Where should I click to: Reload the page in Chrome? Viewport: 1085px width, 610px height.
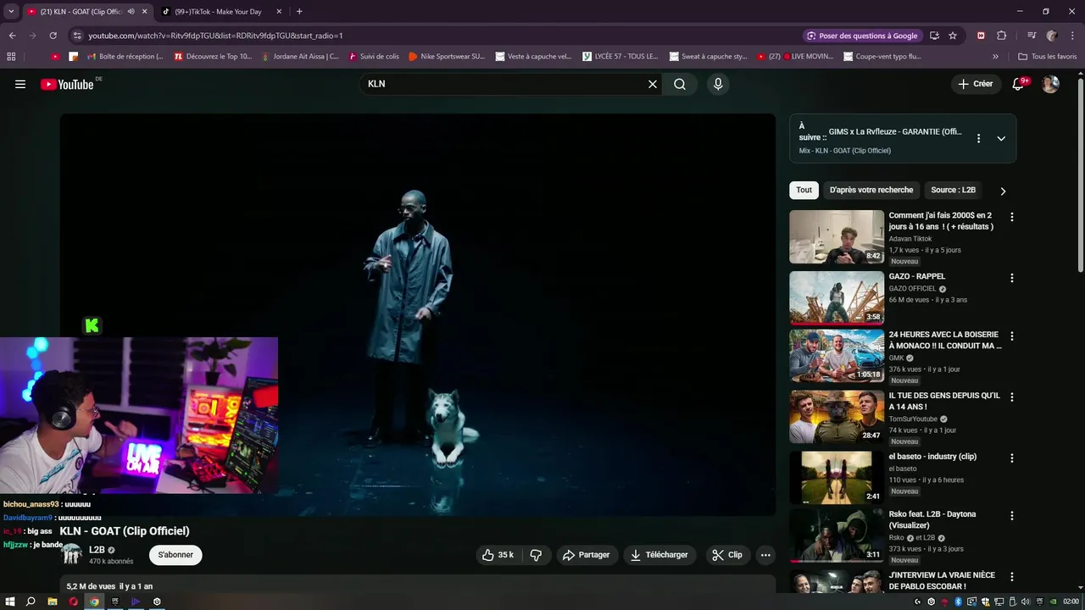(x=53, y=36)
